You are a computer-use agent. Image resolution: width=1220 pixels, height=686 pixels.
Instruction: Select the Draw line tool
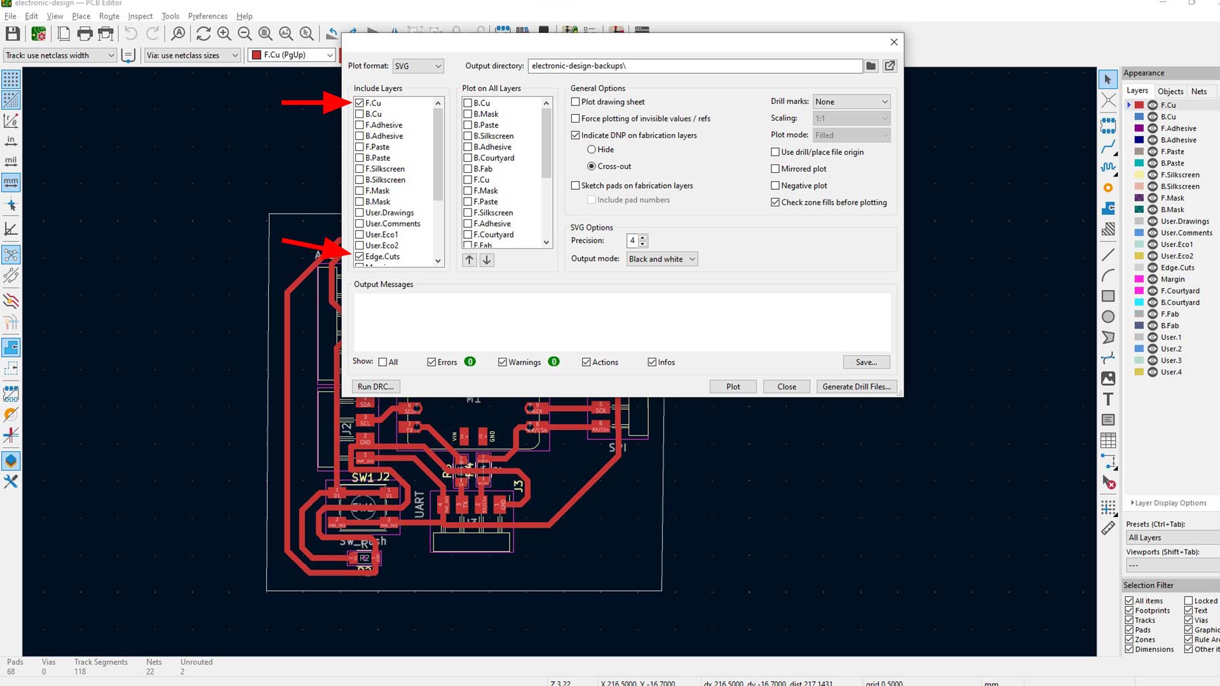coord(1108,255)
